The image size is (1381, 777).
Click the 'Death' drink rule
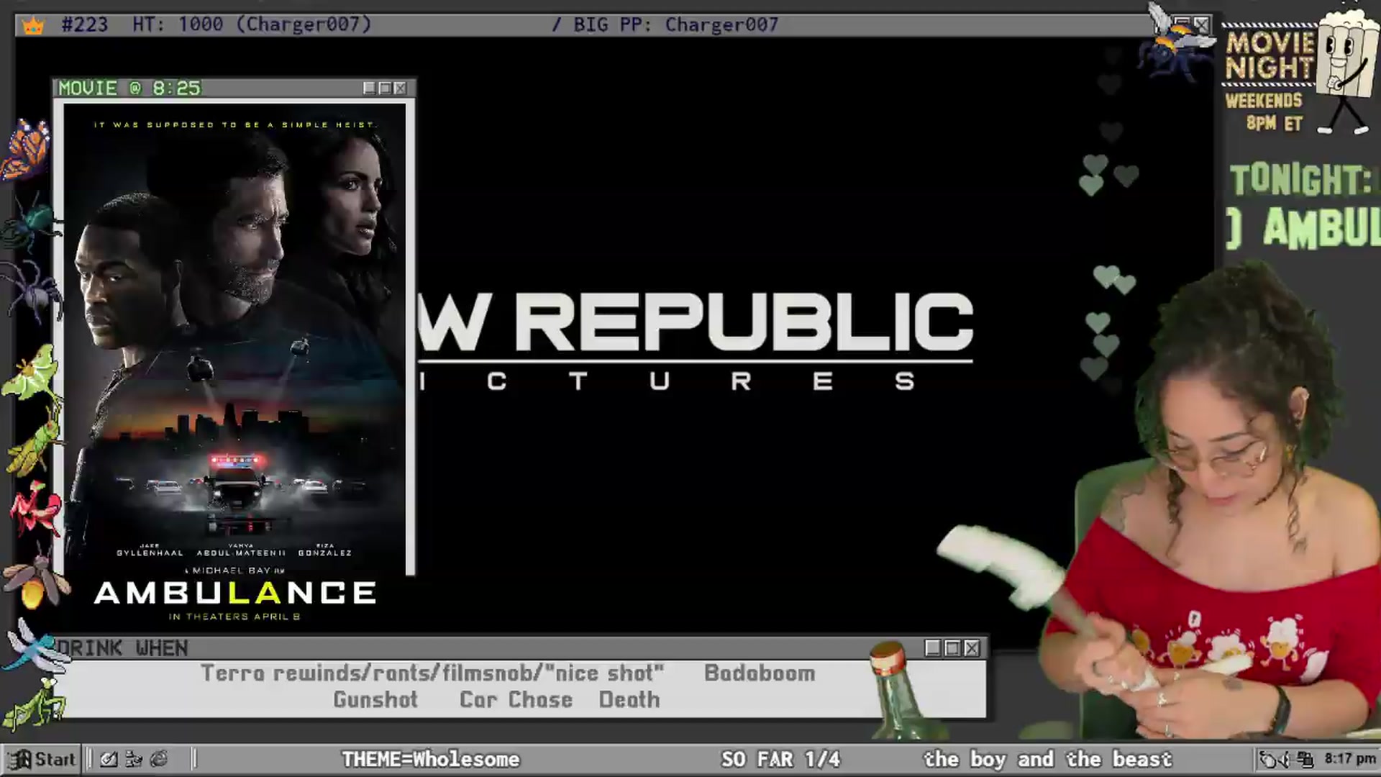pos(629,700)
